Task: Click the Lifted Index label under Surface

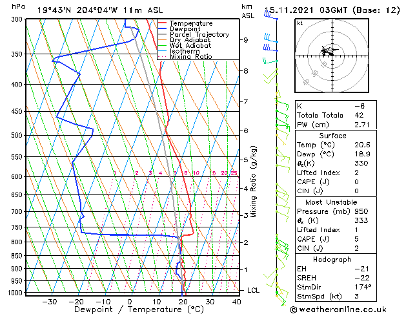Action: point(318,173)
